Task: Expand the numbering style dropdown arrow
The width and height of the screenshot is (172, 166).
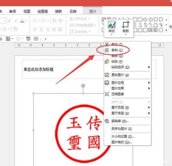Action: tap(48, 20)
